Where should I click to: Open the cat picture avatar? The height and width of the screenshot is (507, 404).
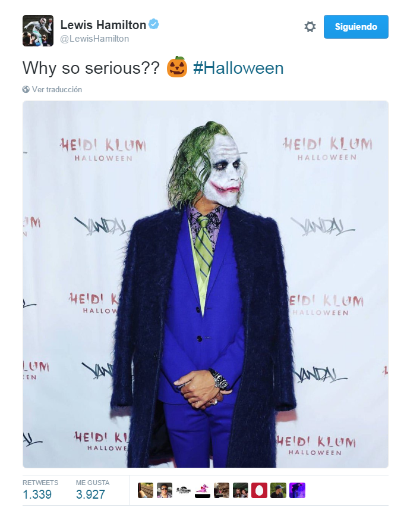coord(222,490)
